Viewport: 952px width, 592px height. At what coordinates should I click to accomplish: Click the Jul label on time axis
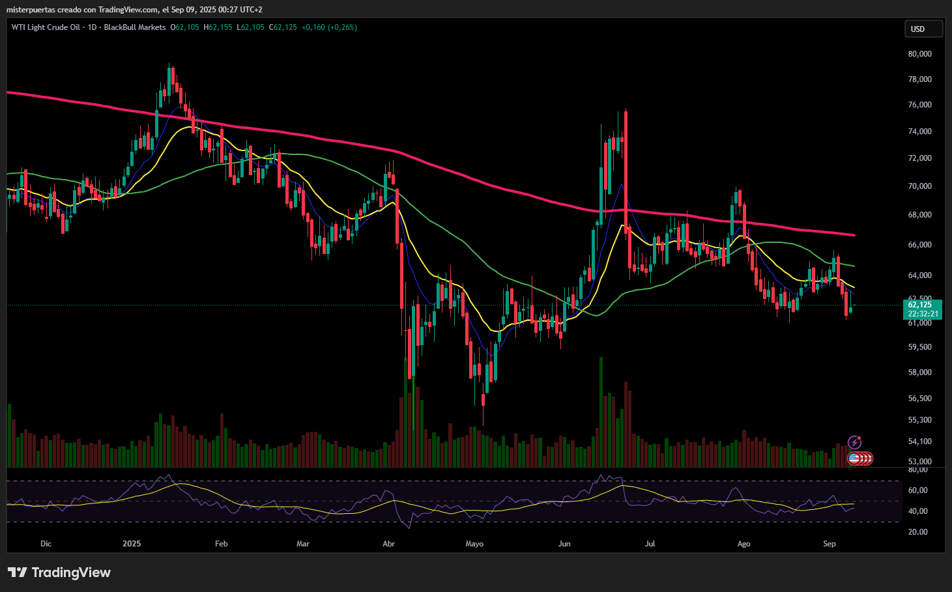coord(650,544)
